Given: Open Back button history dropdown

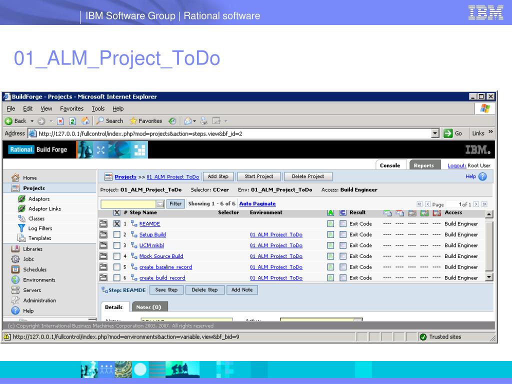Looking at the screenshot, I should 32,121.
